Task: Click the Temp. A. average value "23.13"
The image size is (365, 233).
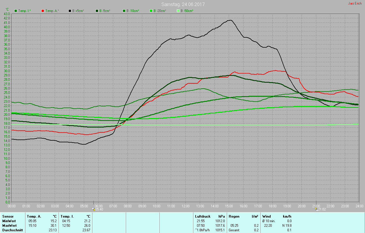Action: pos(53,230)
